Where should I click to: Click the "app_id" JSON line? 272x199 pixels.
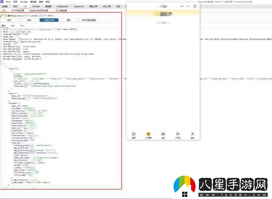pyautogui.click(x=19, y=106)
